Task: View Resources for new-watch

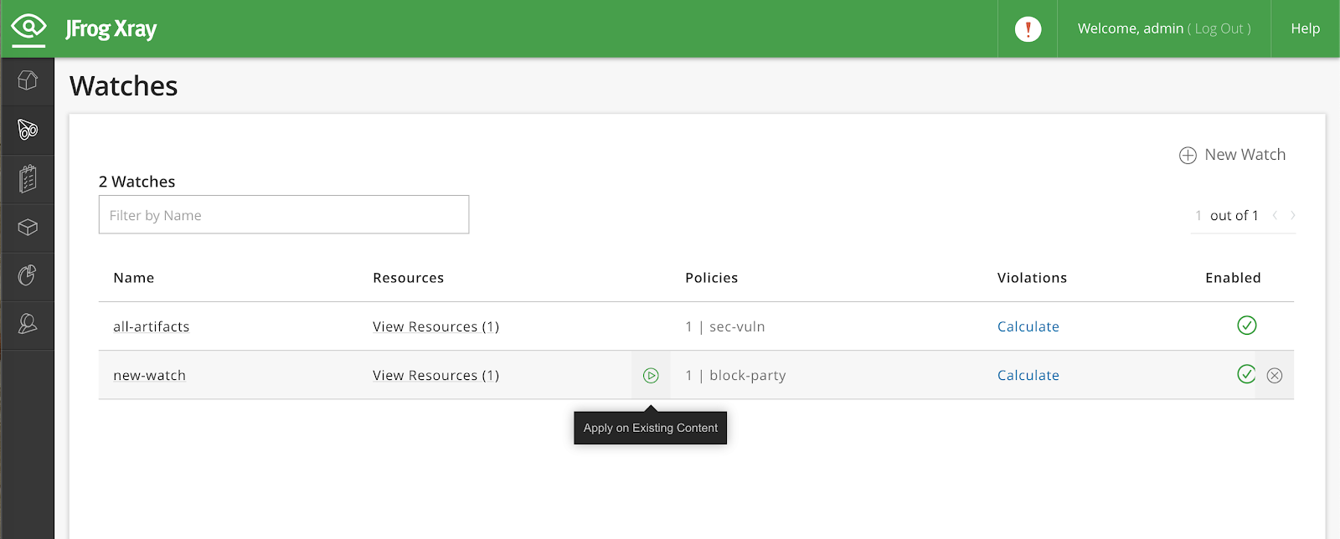Action: pos(435,375)
